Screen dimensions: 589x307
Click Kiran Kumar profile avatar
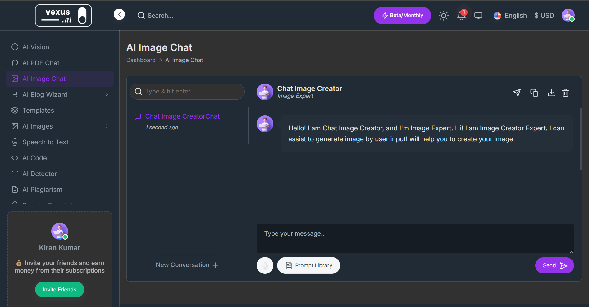60,231
